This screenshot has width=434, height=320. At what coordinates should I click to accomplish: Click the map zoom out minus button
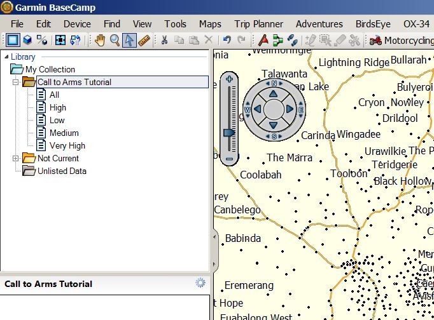[x=229, y=159]
